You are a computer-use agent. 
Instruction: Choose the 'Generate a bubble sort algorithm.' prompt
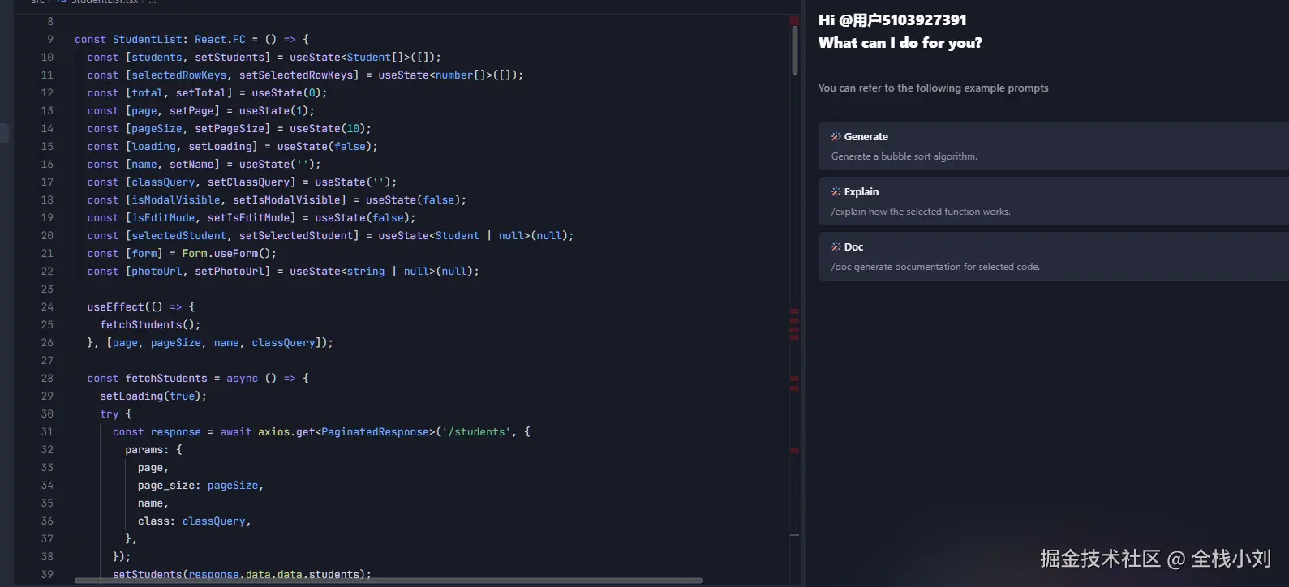[x=1053, y=146]
